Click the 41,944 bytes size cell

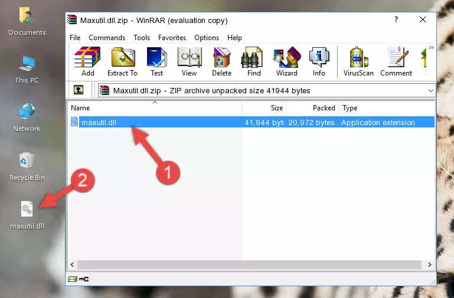pyautogui.click(x=264, y=122)
